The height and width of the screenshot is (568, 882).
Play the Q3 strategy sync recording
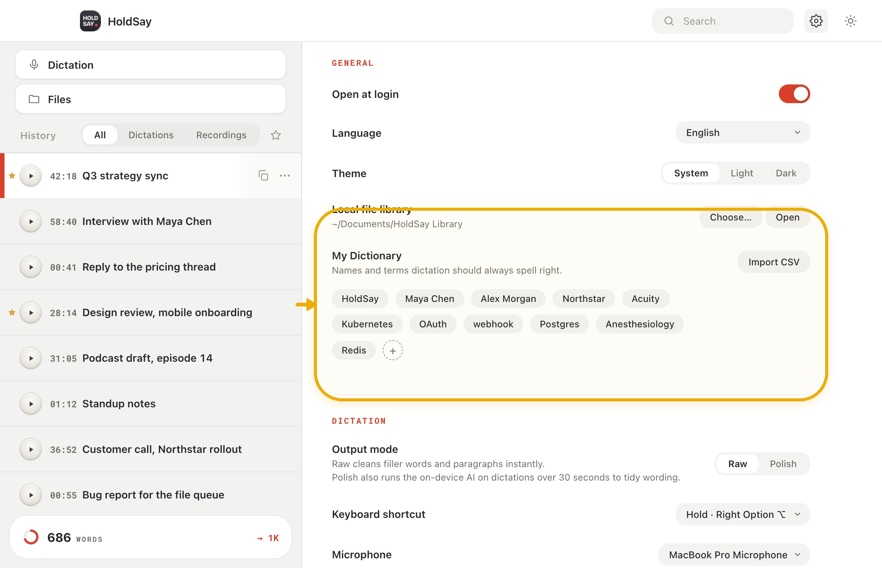click(31, 176)
